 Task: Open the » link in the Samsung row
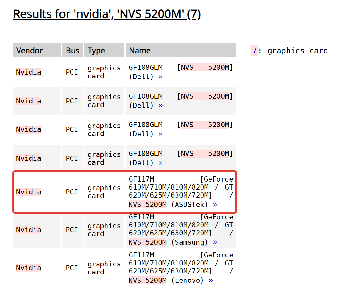(x=215, y=242)
